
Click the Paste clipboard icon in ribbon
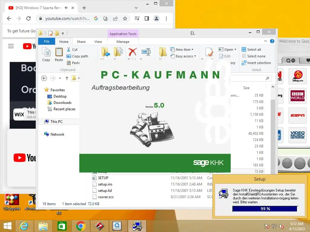[x=59, y=54]
